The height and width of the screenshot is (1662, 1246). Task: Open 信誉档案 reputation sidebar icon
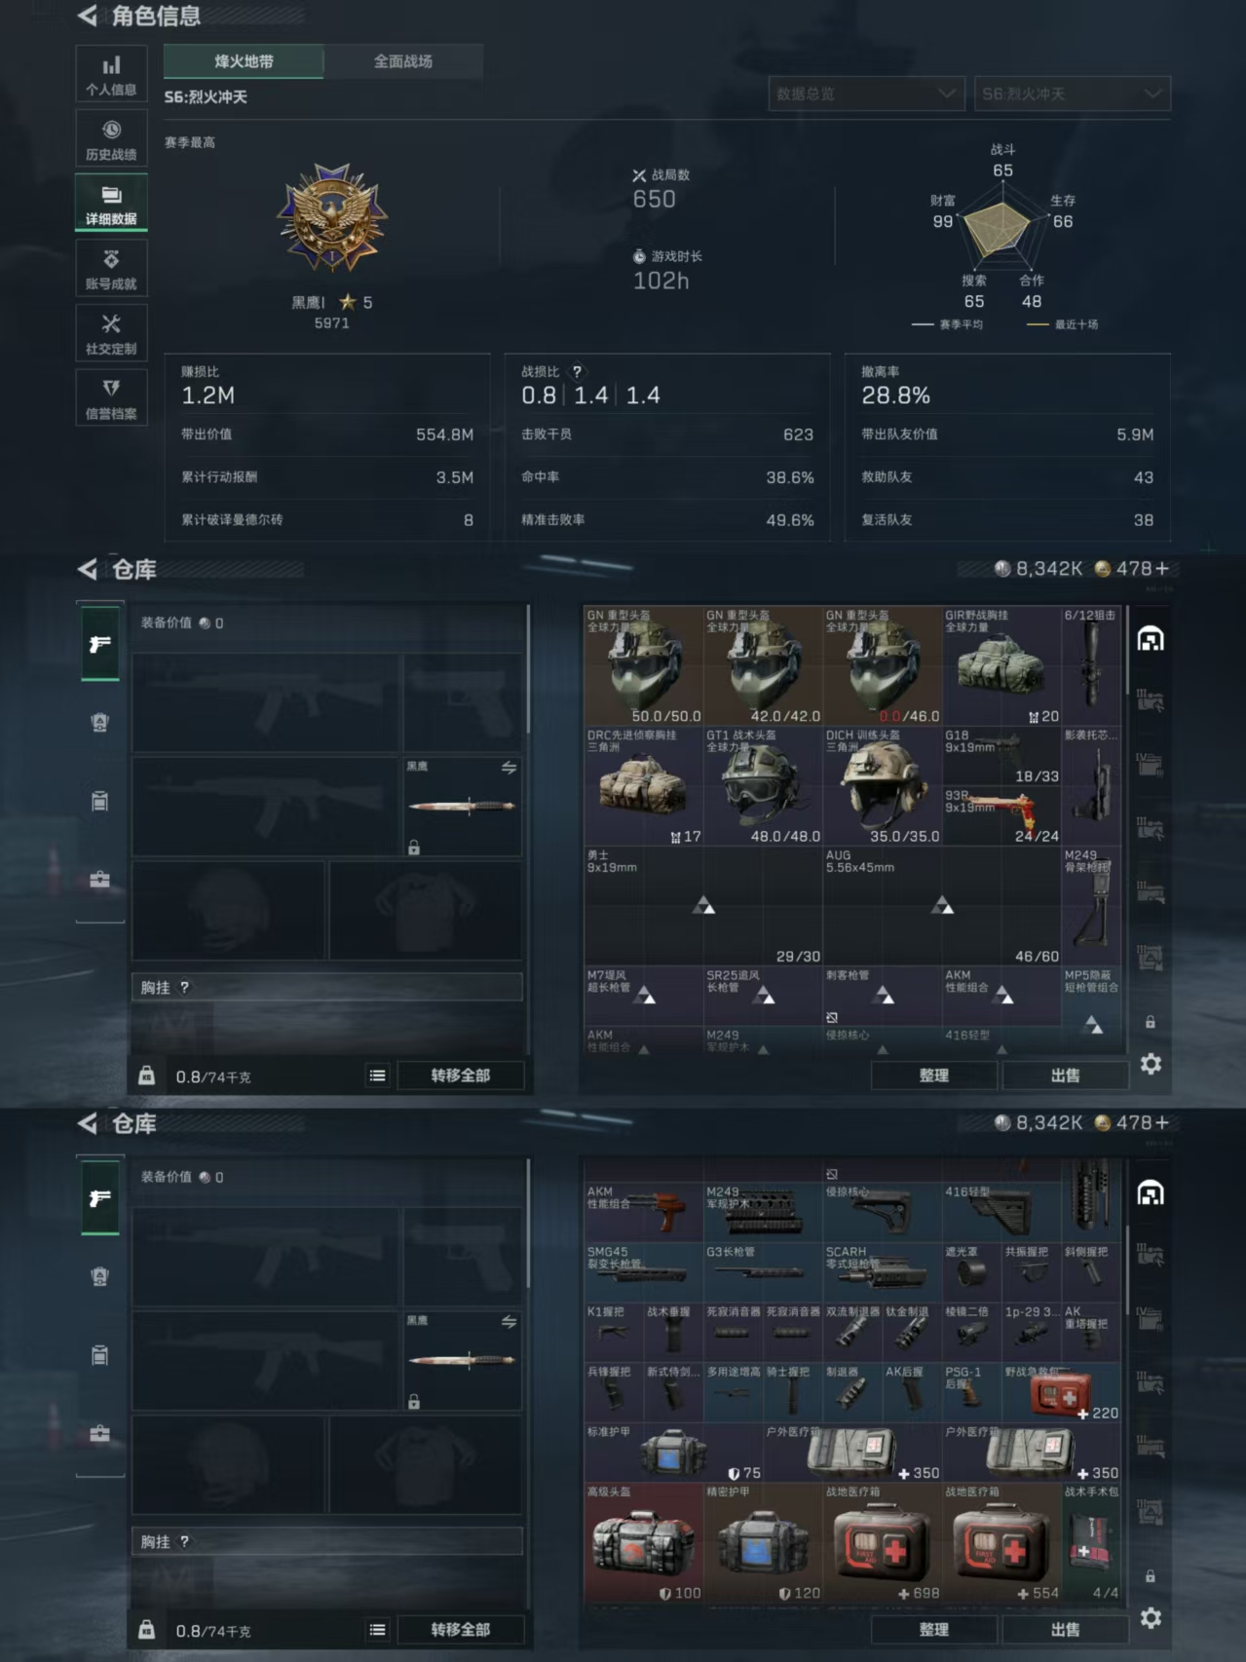coord(111,397)
